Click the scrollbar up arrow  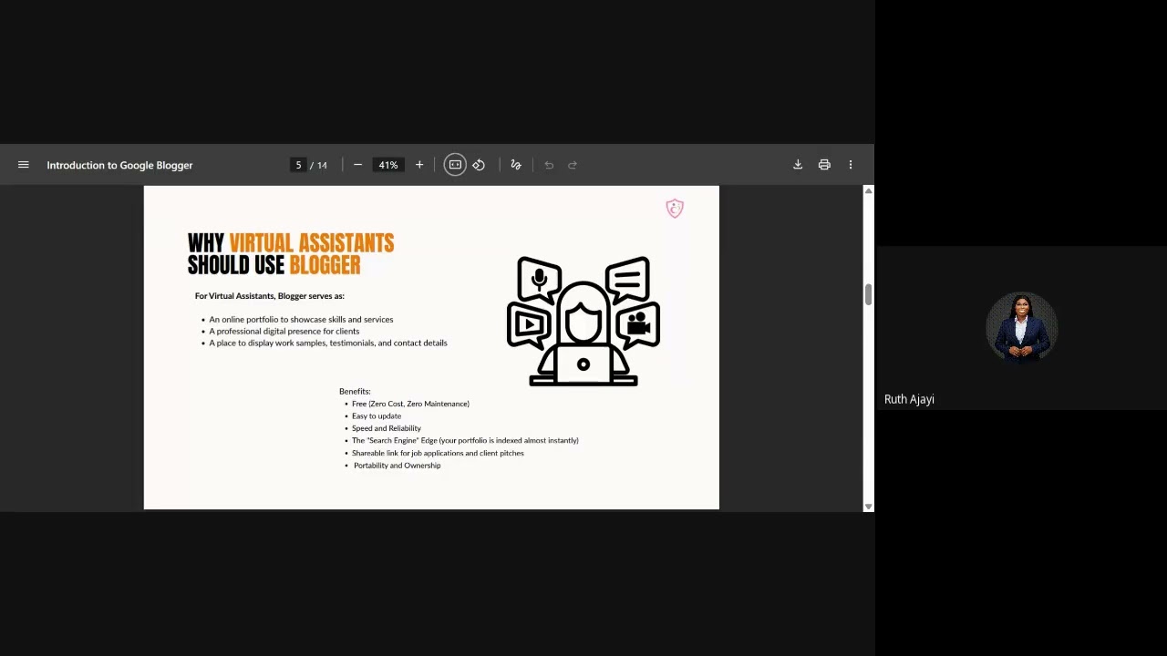coord(868,190)
